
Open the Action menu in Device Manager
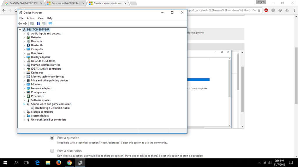(x=31, y=18)
